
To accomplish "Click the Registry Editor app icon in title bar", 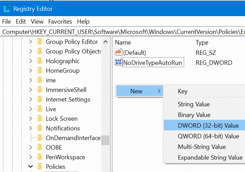I will (x=6, y=8).
